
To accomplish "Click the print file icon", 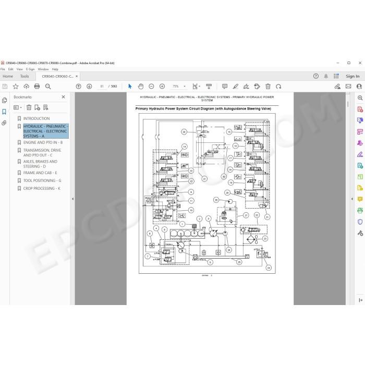I will point(37,87).
